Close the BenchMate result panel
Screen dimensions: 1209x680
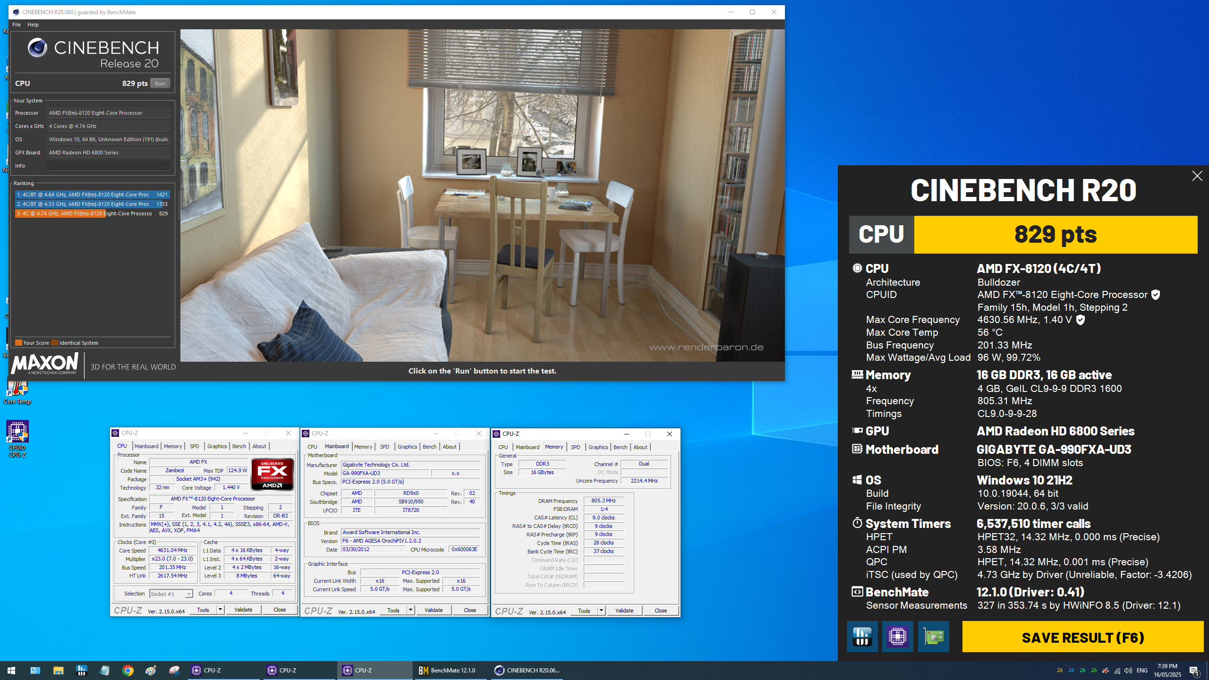(x=1197, y=176)
